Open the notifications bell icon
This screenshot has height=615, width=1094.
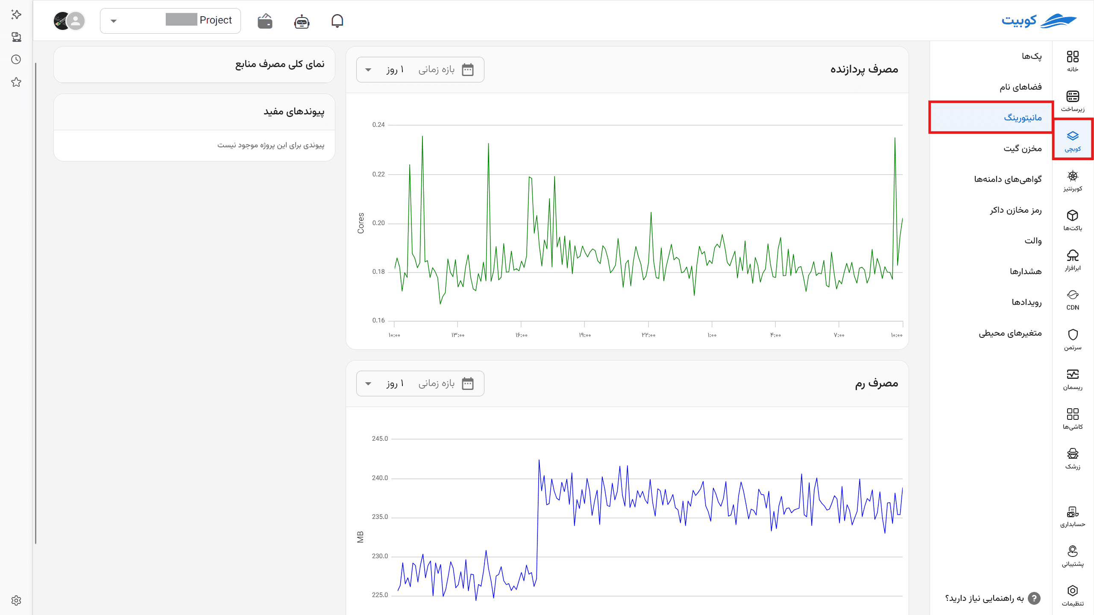[337, 20]
